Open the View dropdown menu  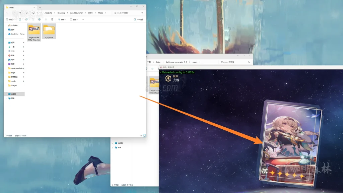pyautogui.click(x=74, y=19)
